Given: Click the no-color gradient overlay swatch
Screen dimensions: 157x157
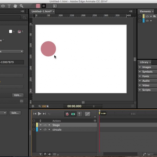Looking at the screenshot, I should coord(19,31).
